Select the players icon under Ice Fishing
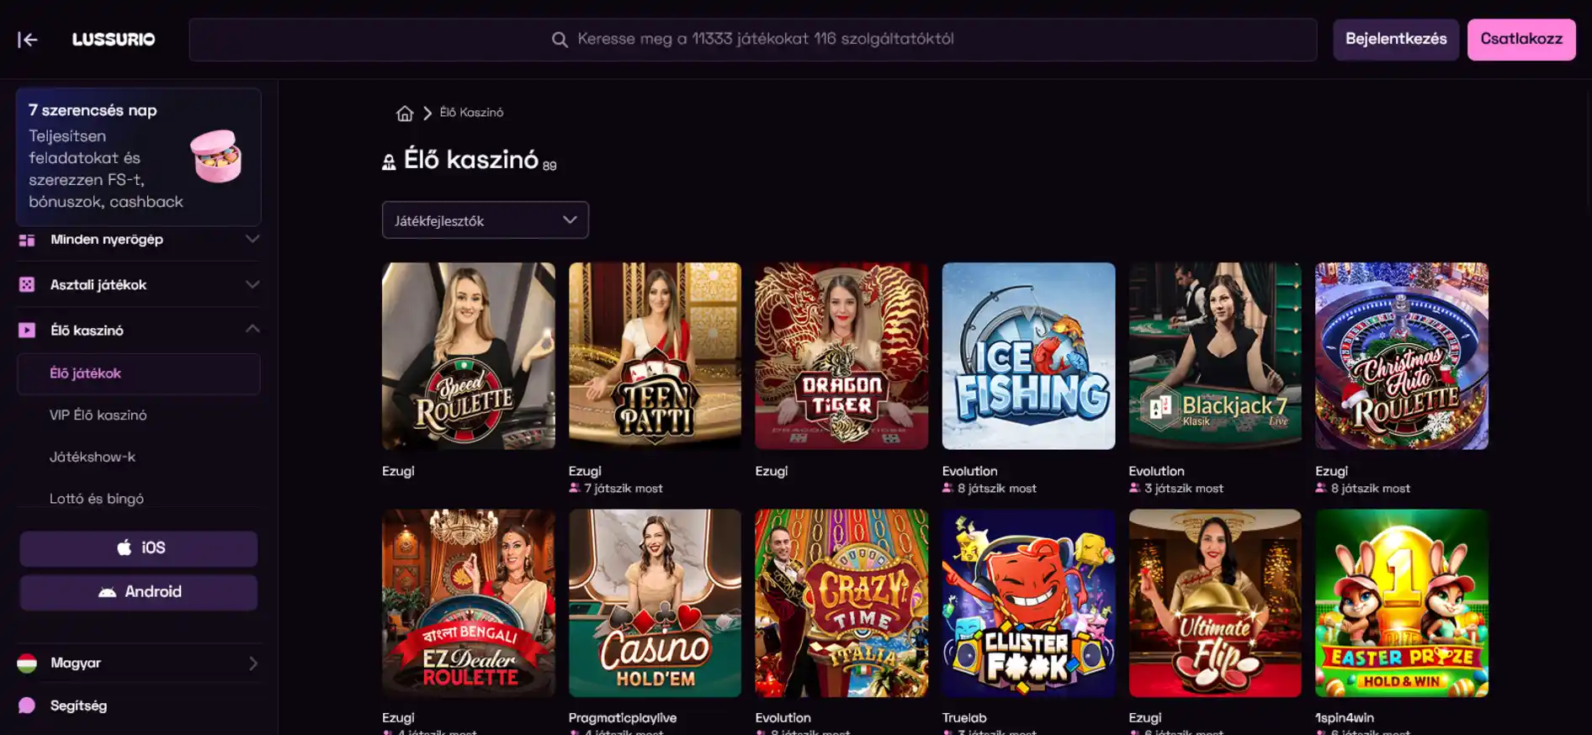The image size is (1592, 735). (x=948, y=489)
